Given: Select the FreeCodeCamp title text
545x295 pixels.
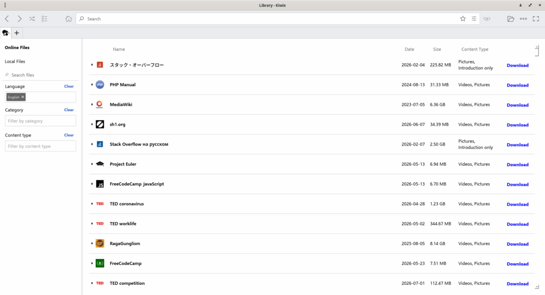Looking at the screenshot, I should point(126,264).
